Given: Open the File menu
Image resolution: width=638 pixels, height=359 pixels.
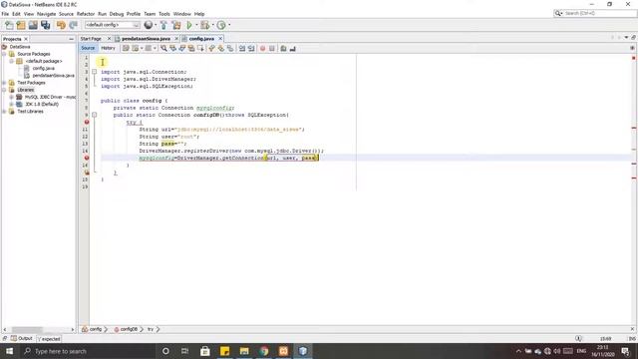Looking at the screenshot, I should click(x=5, y=14).
